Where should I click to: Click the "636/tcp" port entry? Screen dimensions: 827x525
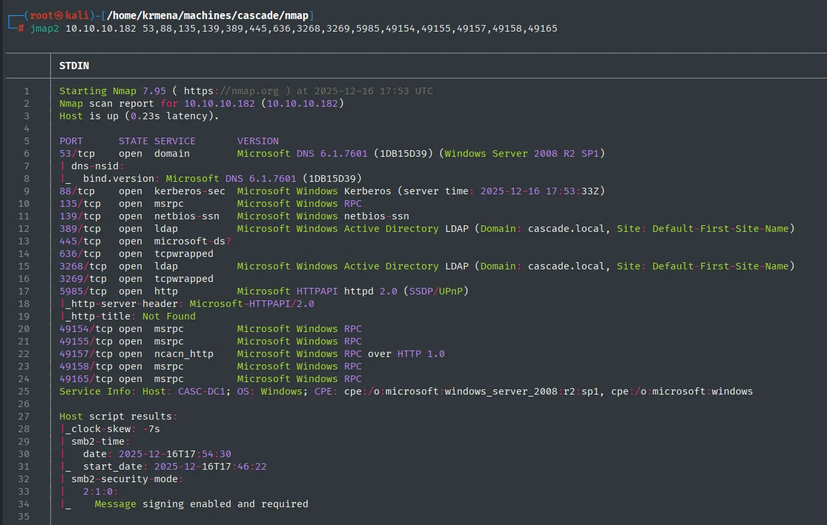click(80, 254)
